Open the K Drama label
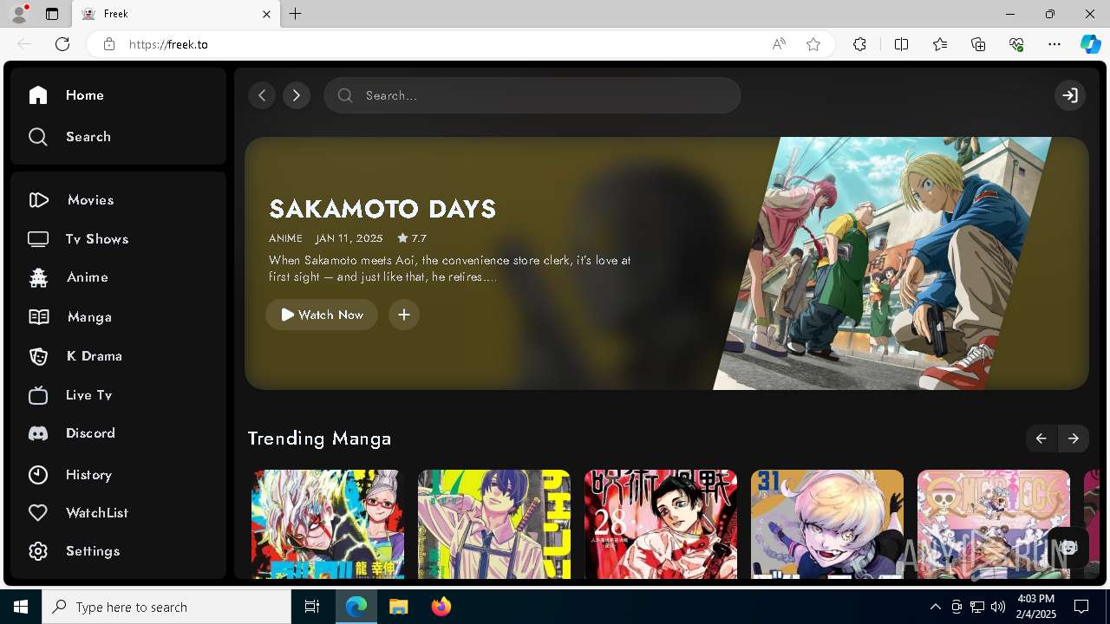Screen dimensions: 1110x624 [95, 356]
